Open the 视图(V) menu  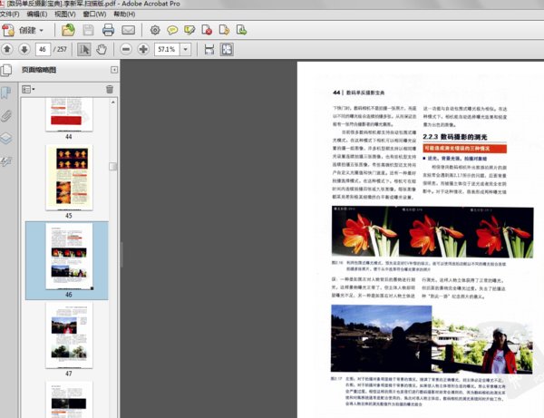(x=64, y=15)
